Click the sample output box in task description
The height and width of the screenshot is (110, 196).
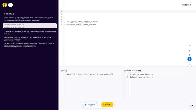[30, 26]
